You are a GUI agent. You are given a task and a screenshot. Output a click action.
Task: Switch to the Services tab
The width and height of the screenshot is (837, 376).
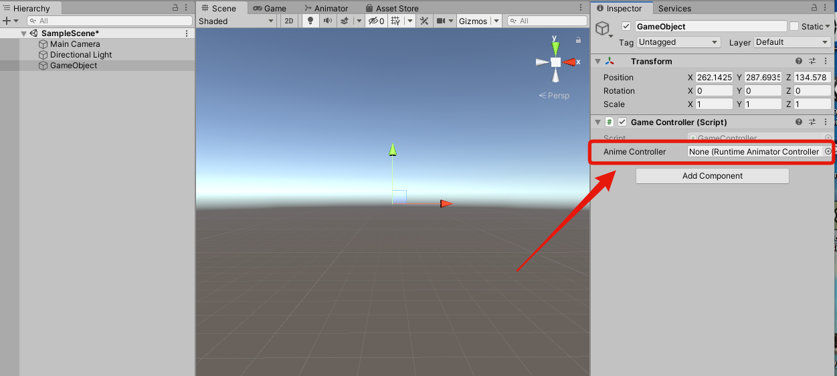674,8
